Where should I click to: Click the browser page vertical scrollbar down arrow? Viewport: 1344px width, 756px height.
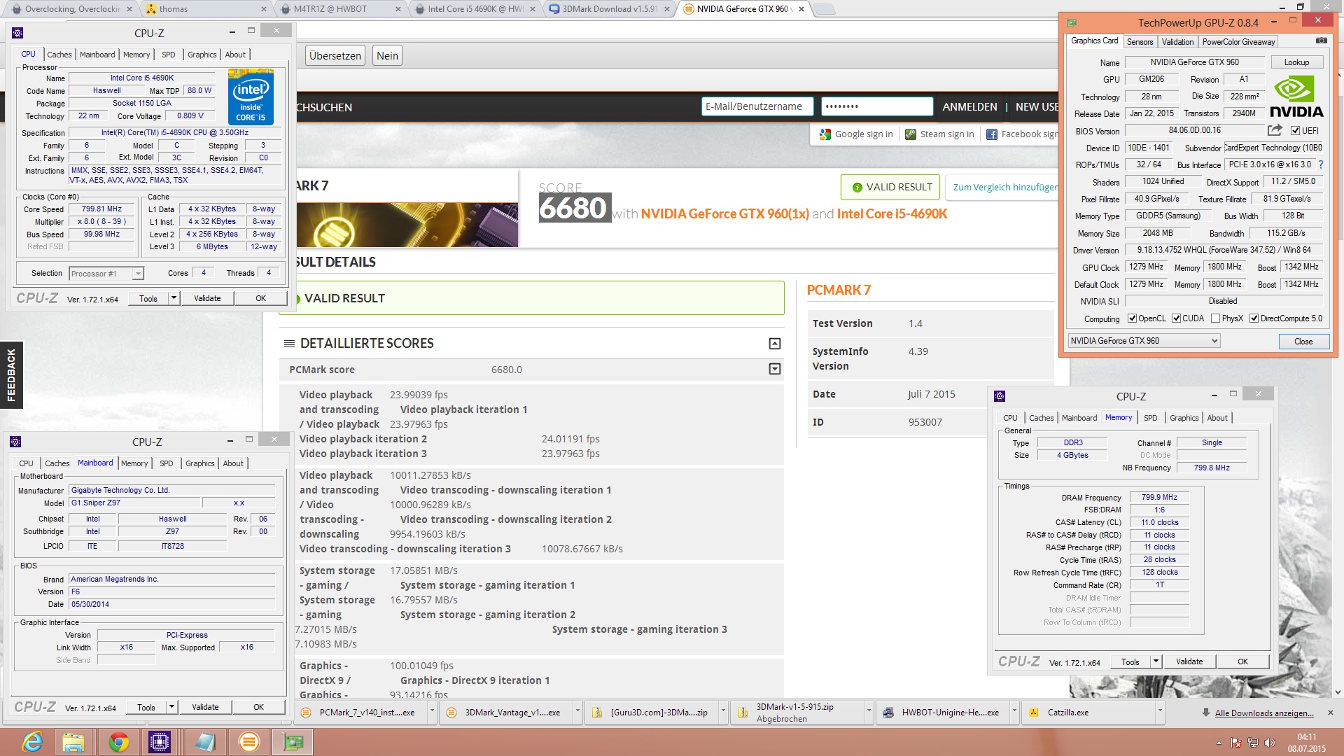pos(1338,692)
